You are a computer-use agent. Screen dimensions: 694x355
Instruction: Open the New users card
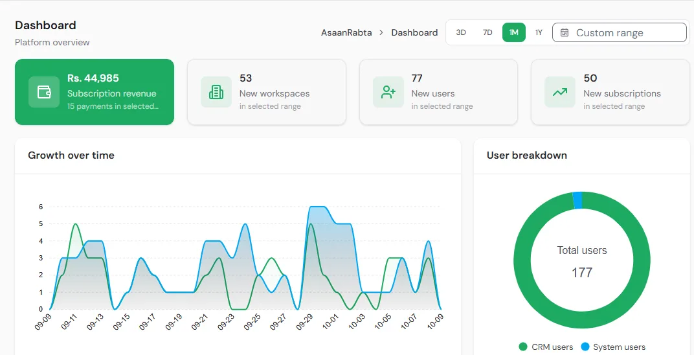(439, 92)
